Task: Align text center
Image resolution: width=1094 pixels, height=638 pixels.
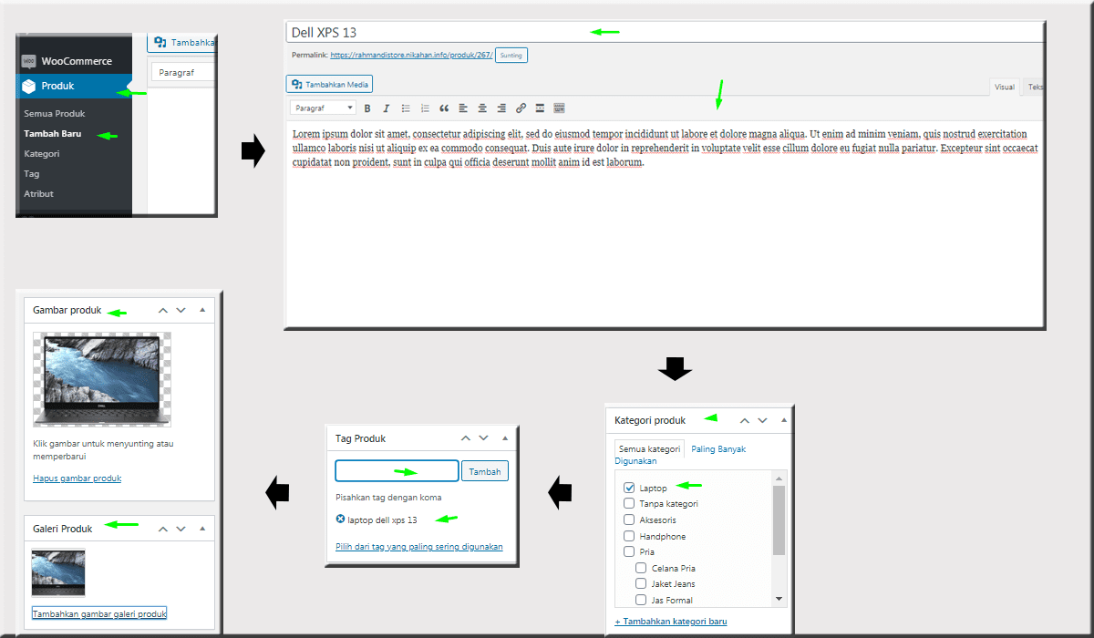Action: pyautogui.click(x=482, y=108)
